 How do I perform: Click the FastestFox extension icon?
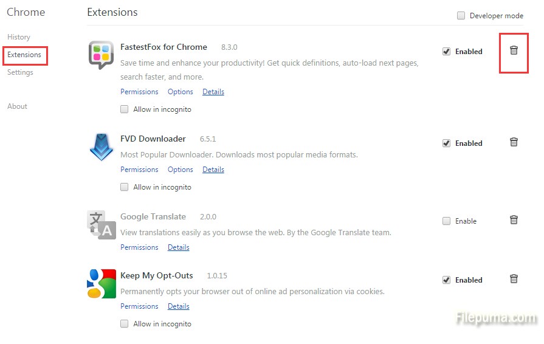[101, 55]
